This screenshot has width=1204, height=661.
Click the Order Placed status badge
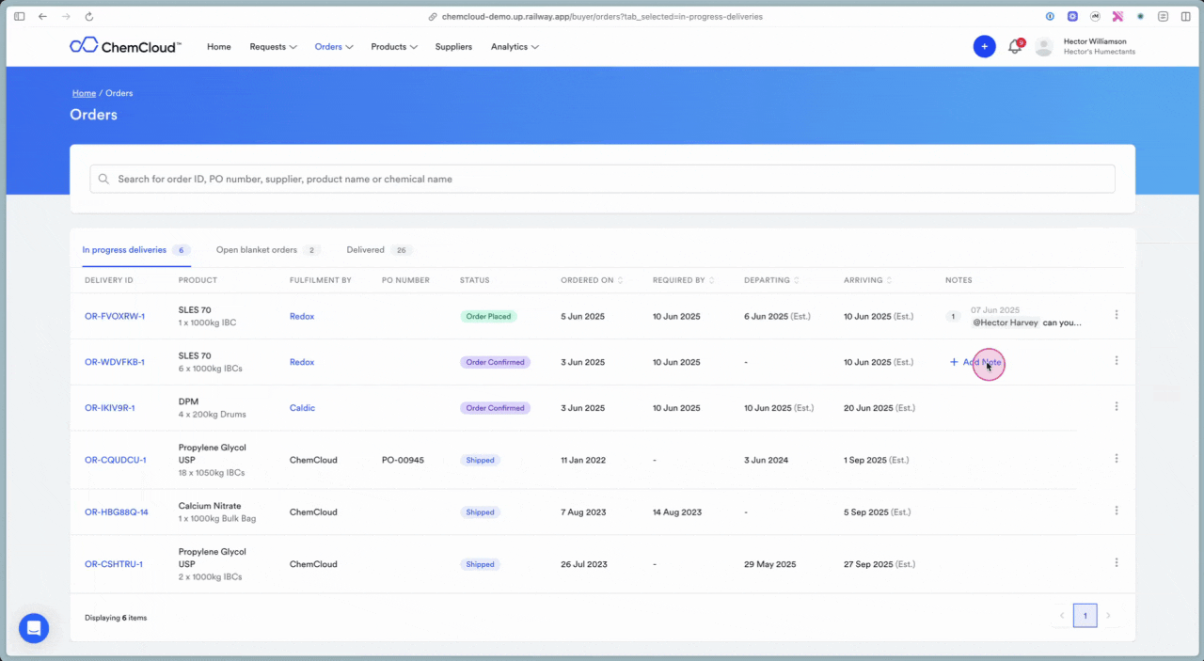tap(488, 316)
